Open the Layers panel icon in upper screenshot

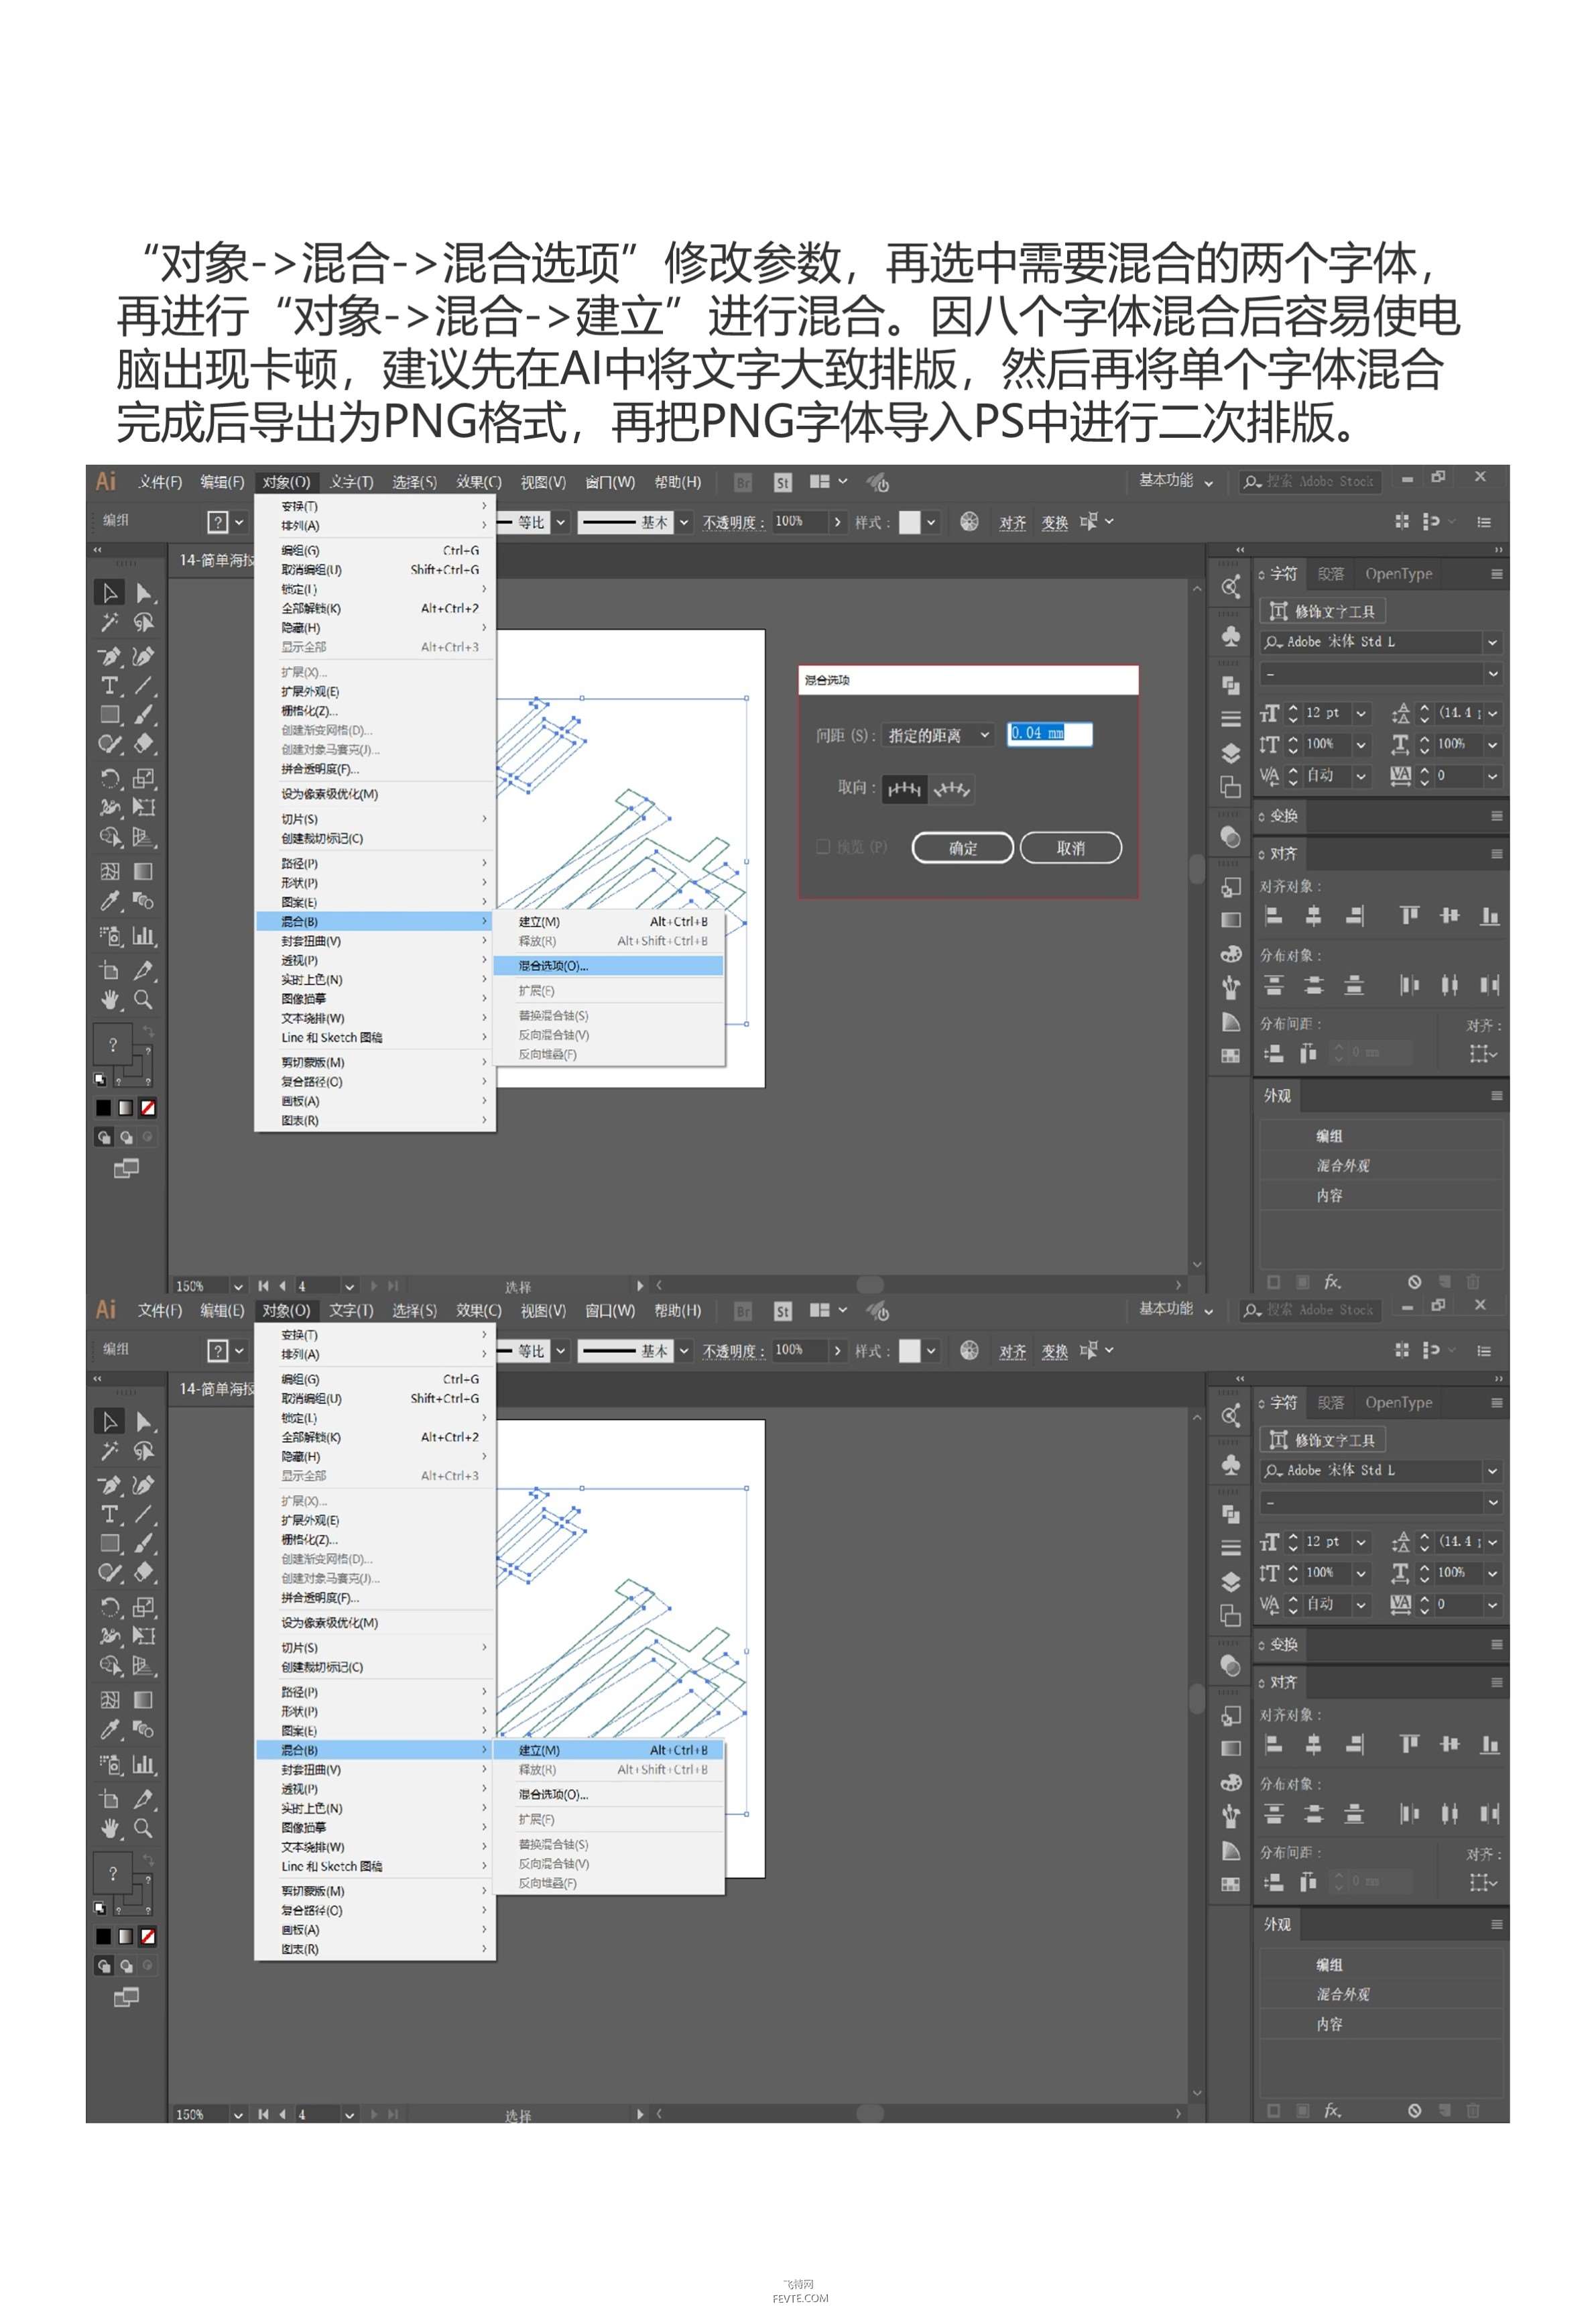[x=1231, y=752]
